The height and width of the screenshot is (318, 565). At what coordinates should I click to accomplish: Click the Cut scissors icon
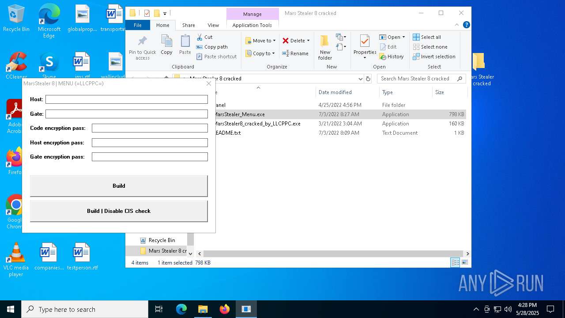click(200, 37)
